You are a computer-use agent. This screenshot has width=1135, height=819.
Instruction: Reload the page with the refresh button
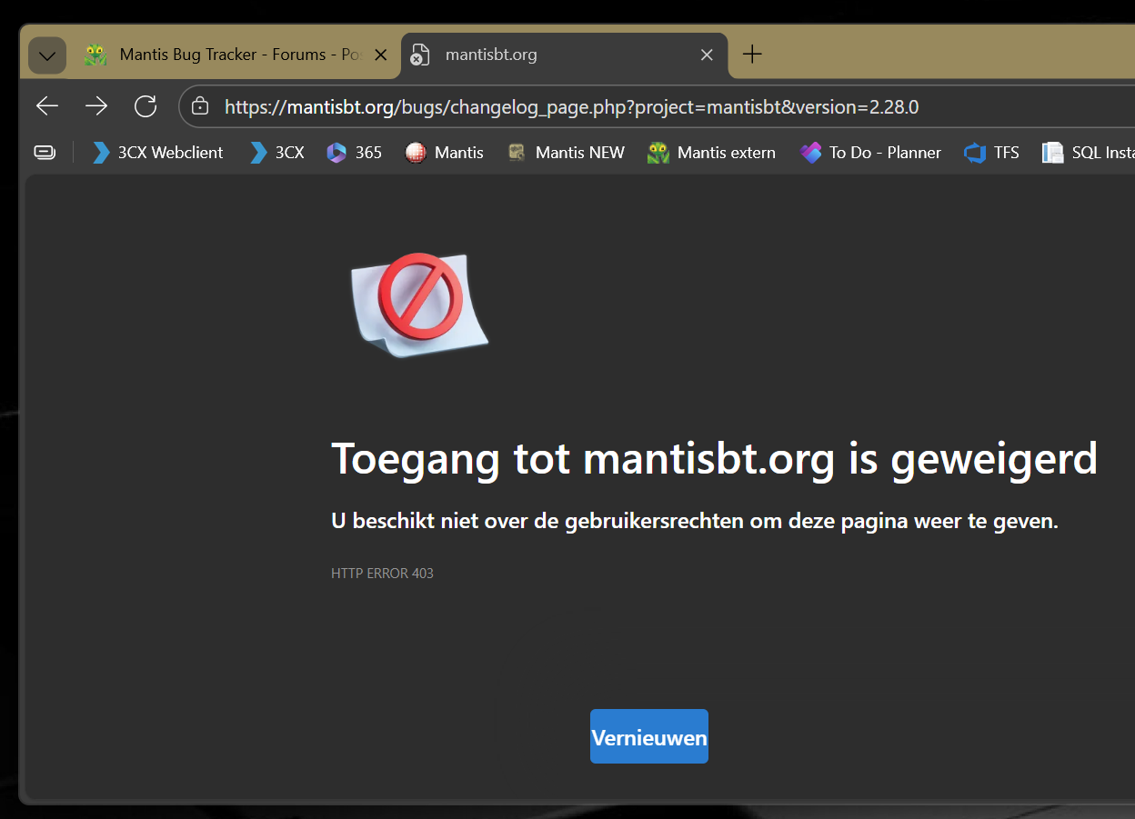146,105
